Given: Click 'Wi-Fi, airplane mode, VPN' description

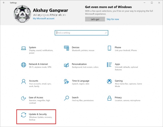Looking at the screenshot, I should click(x=40, y=67).
